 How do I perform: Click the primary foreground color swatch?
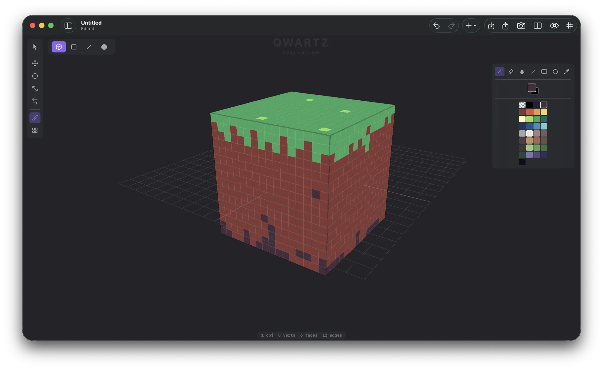coord(531,88)
